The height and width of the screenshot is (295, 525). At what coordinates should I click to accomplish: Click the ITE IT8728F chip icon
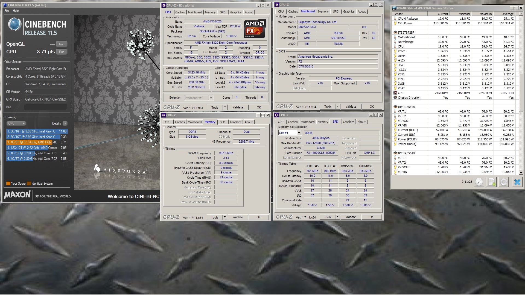click(395, 32)
